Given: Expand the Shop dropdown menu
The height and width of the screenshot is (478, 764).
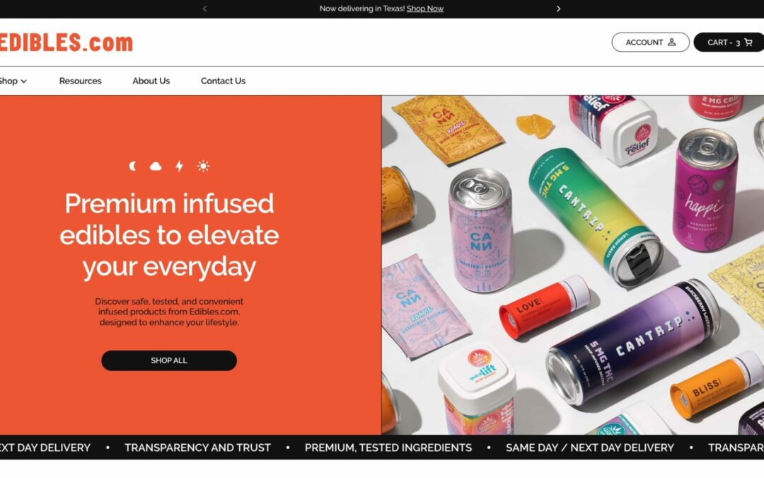Looking at the screenshot, I should 13,81.
